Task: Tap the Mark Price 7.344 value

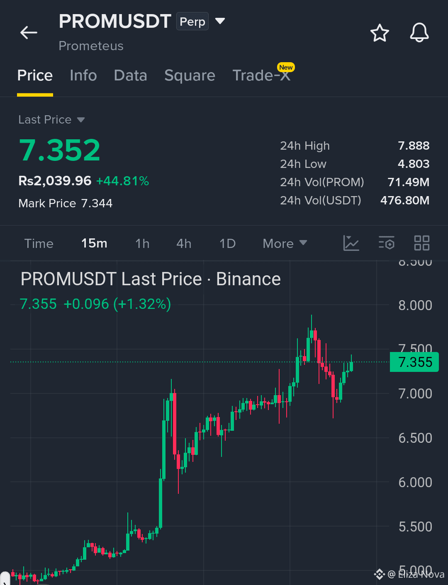Action: point(97,203)
